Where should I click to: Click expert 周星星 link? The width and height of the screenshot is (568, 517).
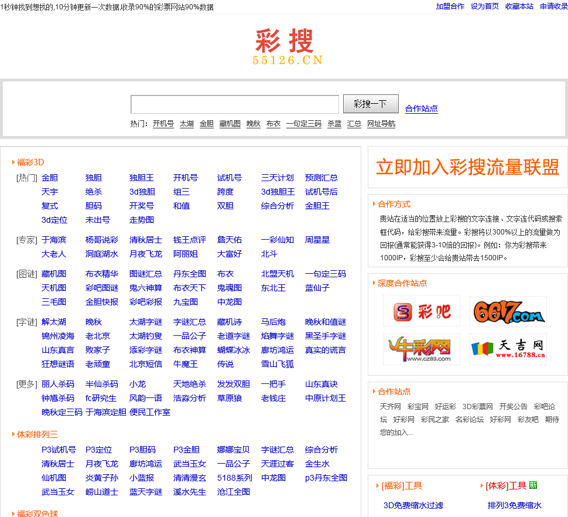(x=317, y=240)
